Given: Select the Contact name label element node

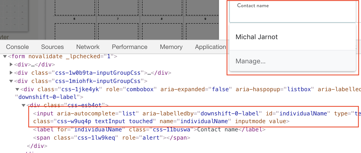Looking at the screenshot, I should pos(103,129).
